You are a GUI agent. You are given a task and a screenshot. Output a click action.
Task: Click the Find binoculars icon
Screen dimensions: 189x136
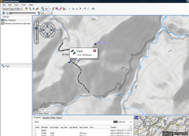point(93,9)
